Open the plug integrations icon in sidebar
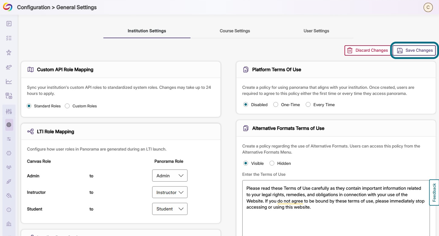The width and height of the screenshot is (439, 236). coord(9,182)
